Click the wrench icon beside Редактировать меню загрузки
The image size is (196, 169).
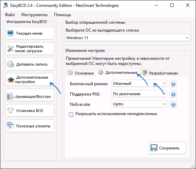click(x=10, y=49)
